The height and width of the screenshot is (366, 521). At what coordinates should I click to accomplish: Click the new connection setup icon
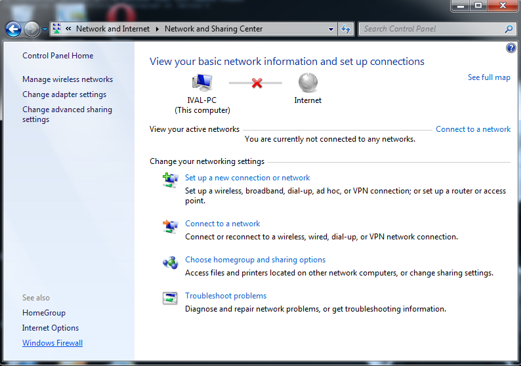[170, 180]
